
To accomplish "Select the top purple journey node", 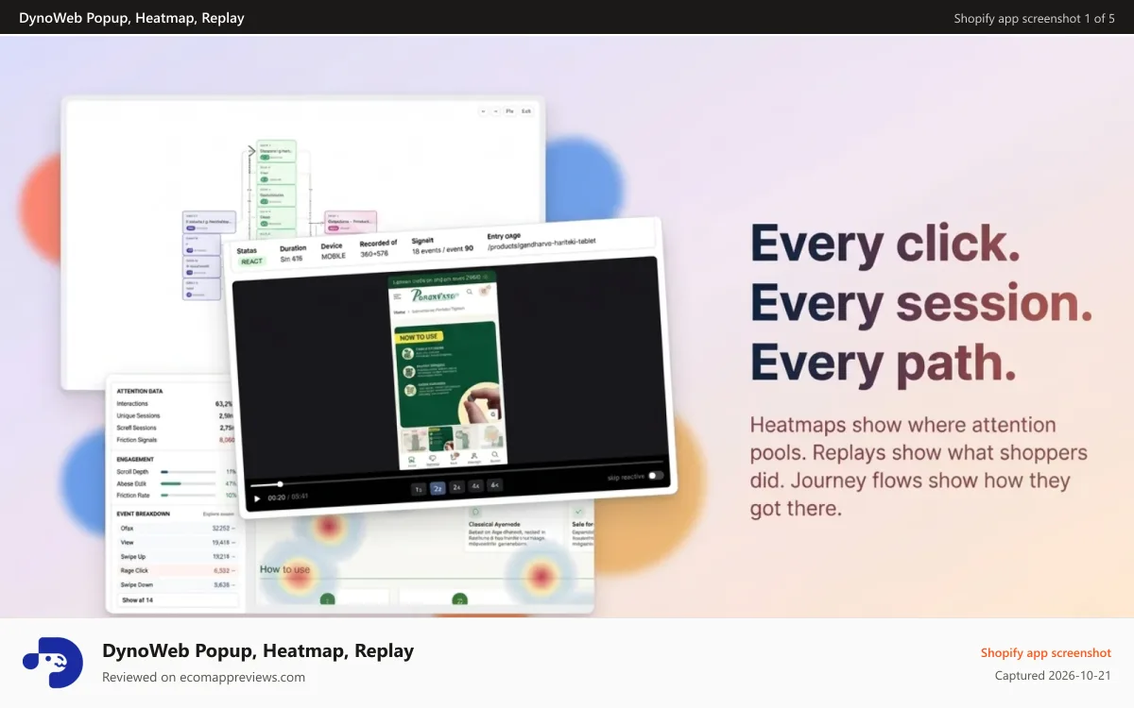I will tap(209, 222).
